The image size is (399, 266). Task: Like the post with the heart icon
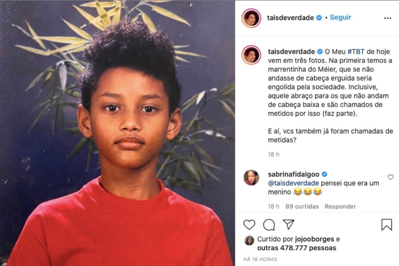coord(249,225)
